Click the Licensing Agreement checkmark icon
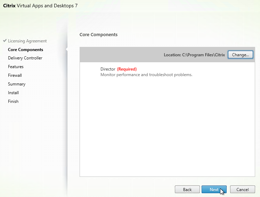This screenshot has height=197, width=260. 5,41
